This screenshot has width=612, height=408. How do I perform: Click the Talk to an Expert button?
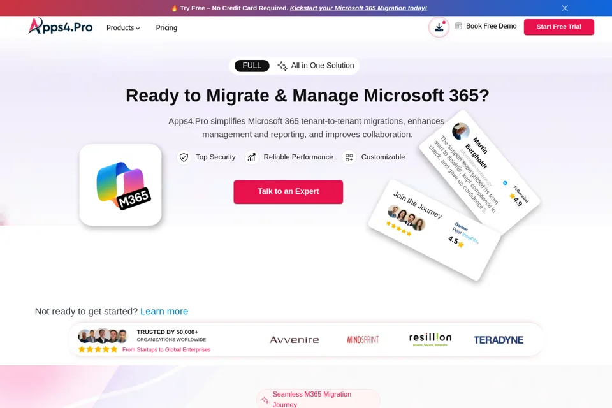pyautogui.click(x=288, y=192)
